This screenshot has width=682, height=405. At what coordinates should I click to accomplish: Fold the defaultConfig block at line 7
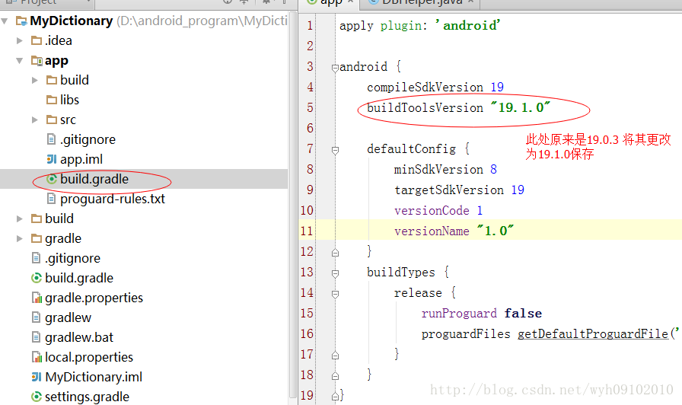[335, 151]
